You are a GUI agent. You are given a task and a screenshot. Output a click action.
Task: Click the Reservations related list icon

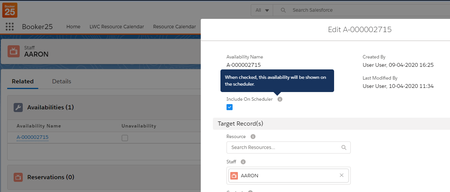point(18,177)
